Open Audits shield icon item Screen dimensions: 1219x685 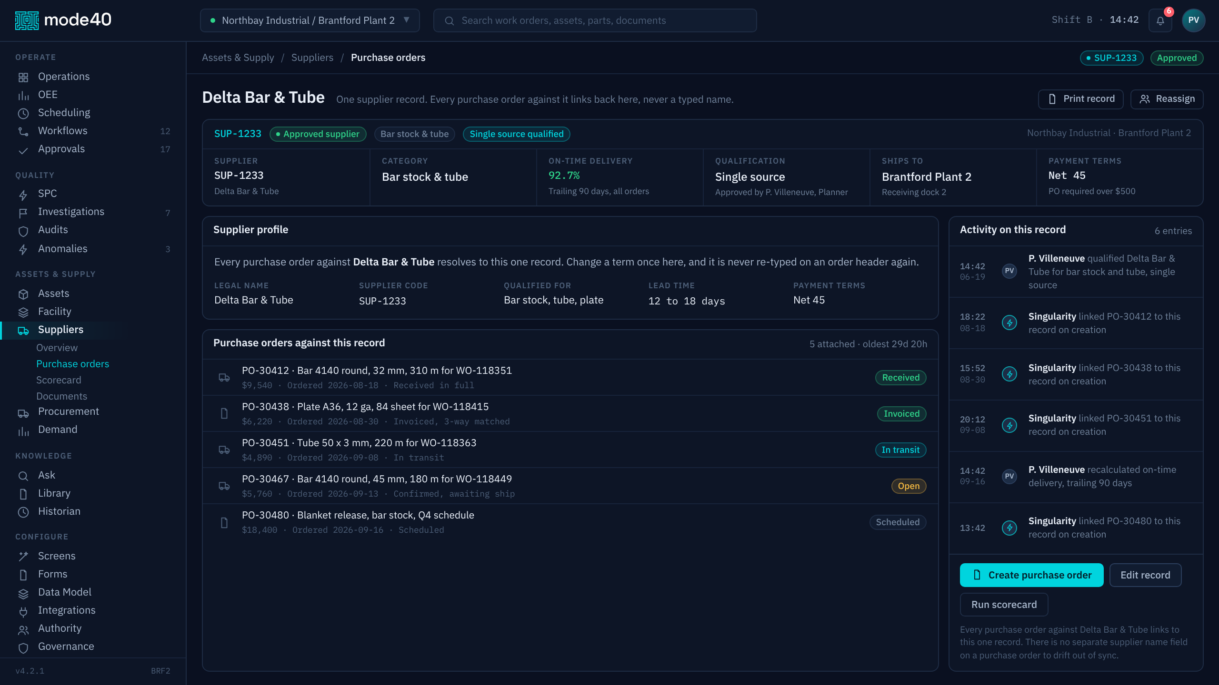[93, 230]
